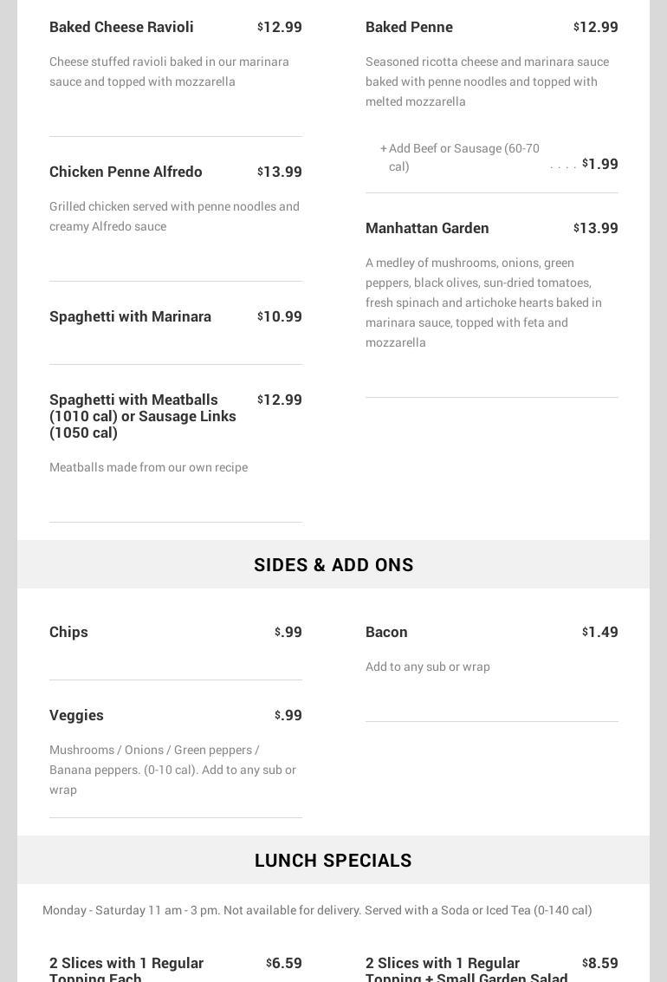Select Spaghetti with Meatballs or Sausage Links
Screen dimensions: 667x982
click(143, 416)
